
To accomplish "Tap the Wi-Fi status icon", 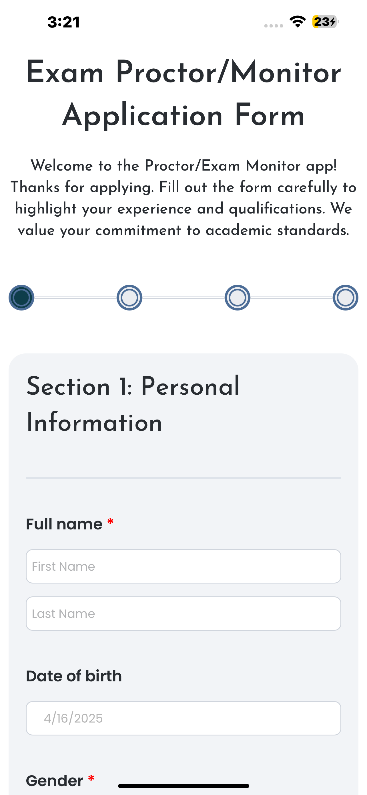I will [297, 21].
